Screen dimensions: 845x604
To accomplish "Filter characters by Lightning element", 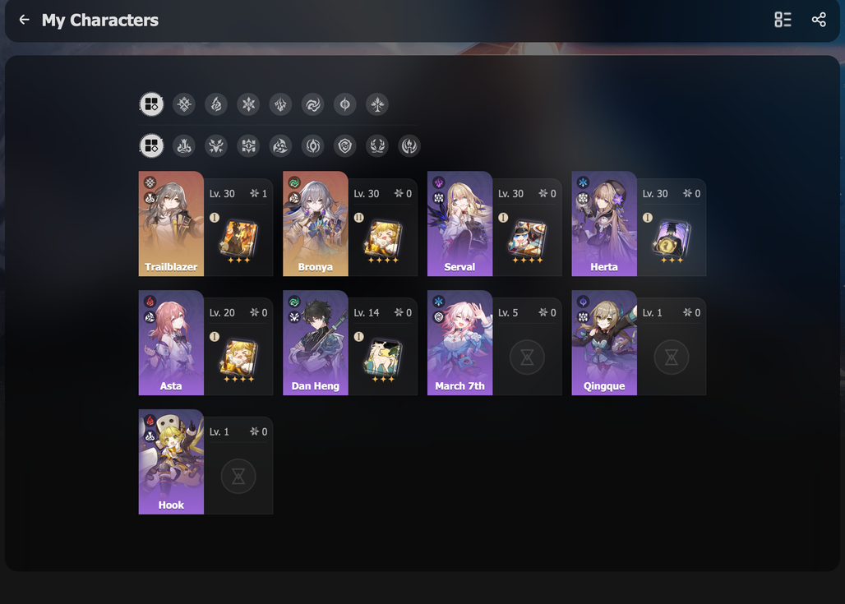I will point(281,104).
